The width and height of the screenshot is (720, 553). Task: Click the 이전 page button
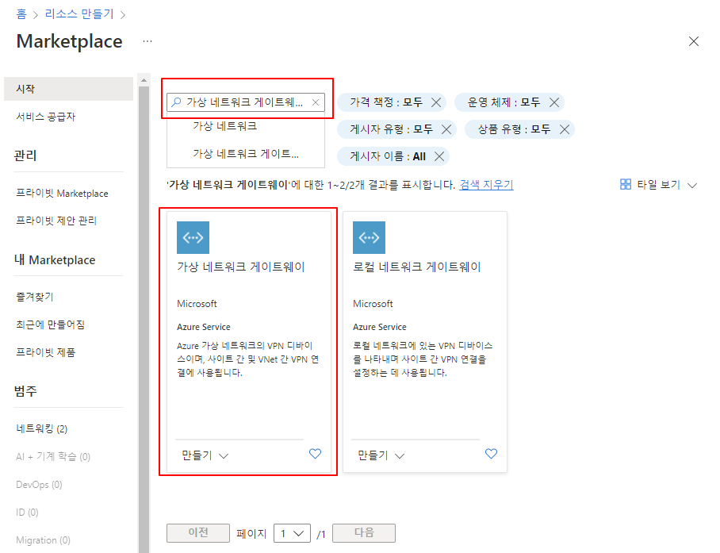click(198, 533)
